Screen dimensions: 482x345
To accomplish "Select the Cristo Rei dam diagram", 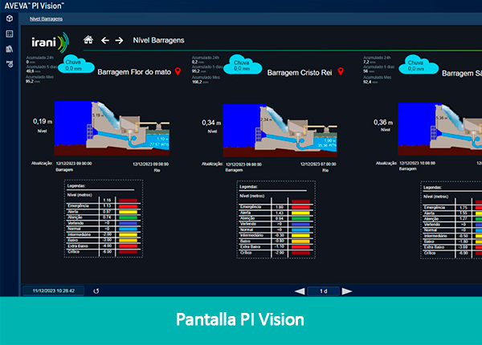I will coord(280,130).
